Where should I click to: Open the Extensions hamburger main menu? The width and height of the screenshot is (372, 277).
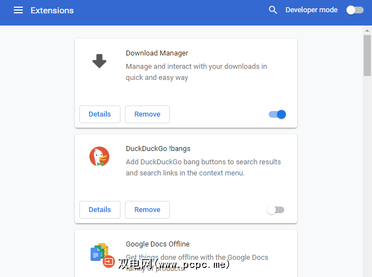(x=18, y=10)
